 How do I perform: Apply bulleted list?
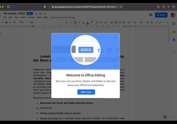[x=141, y=22]
